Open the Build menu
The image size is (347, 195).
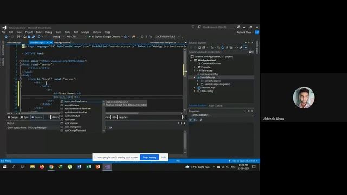38,32
